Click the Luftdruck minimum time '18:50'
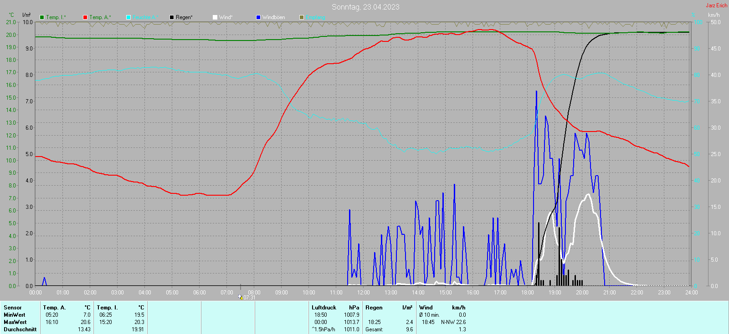 coord(321,315)
